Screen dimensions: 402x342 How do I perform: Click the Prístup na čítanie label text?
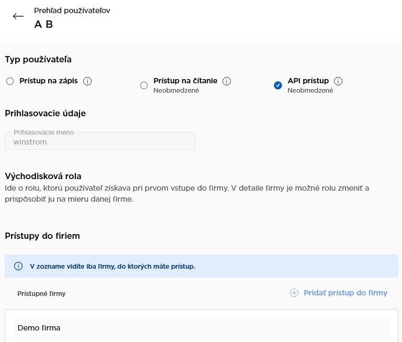[185, 81]
